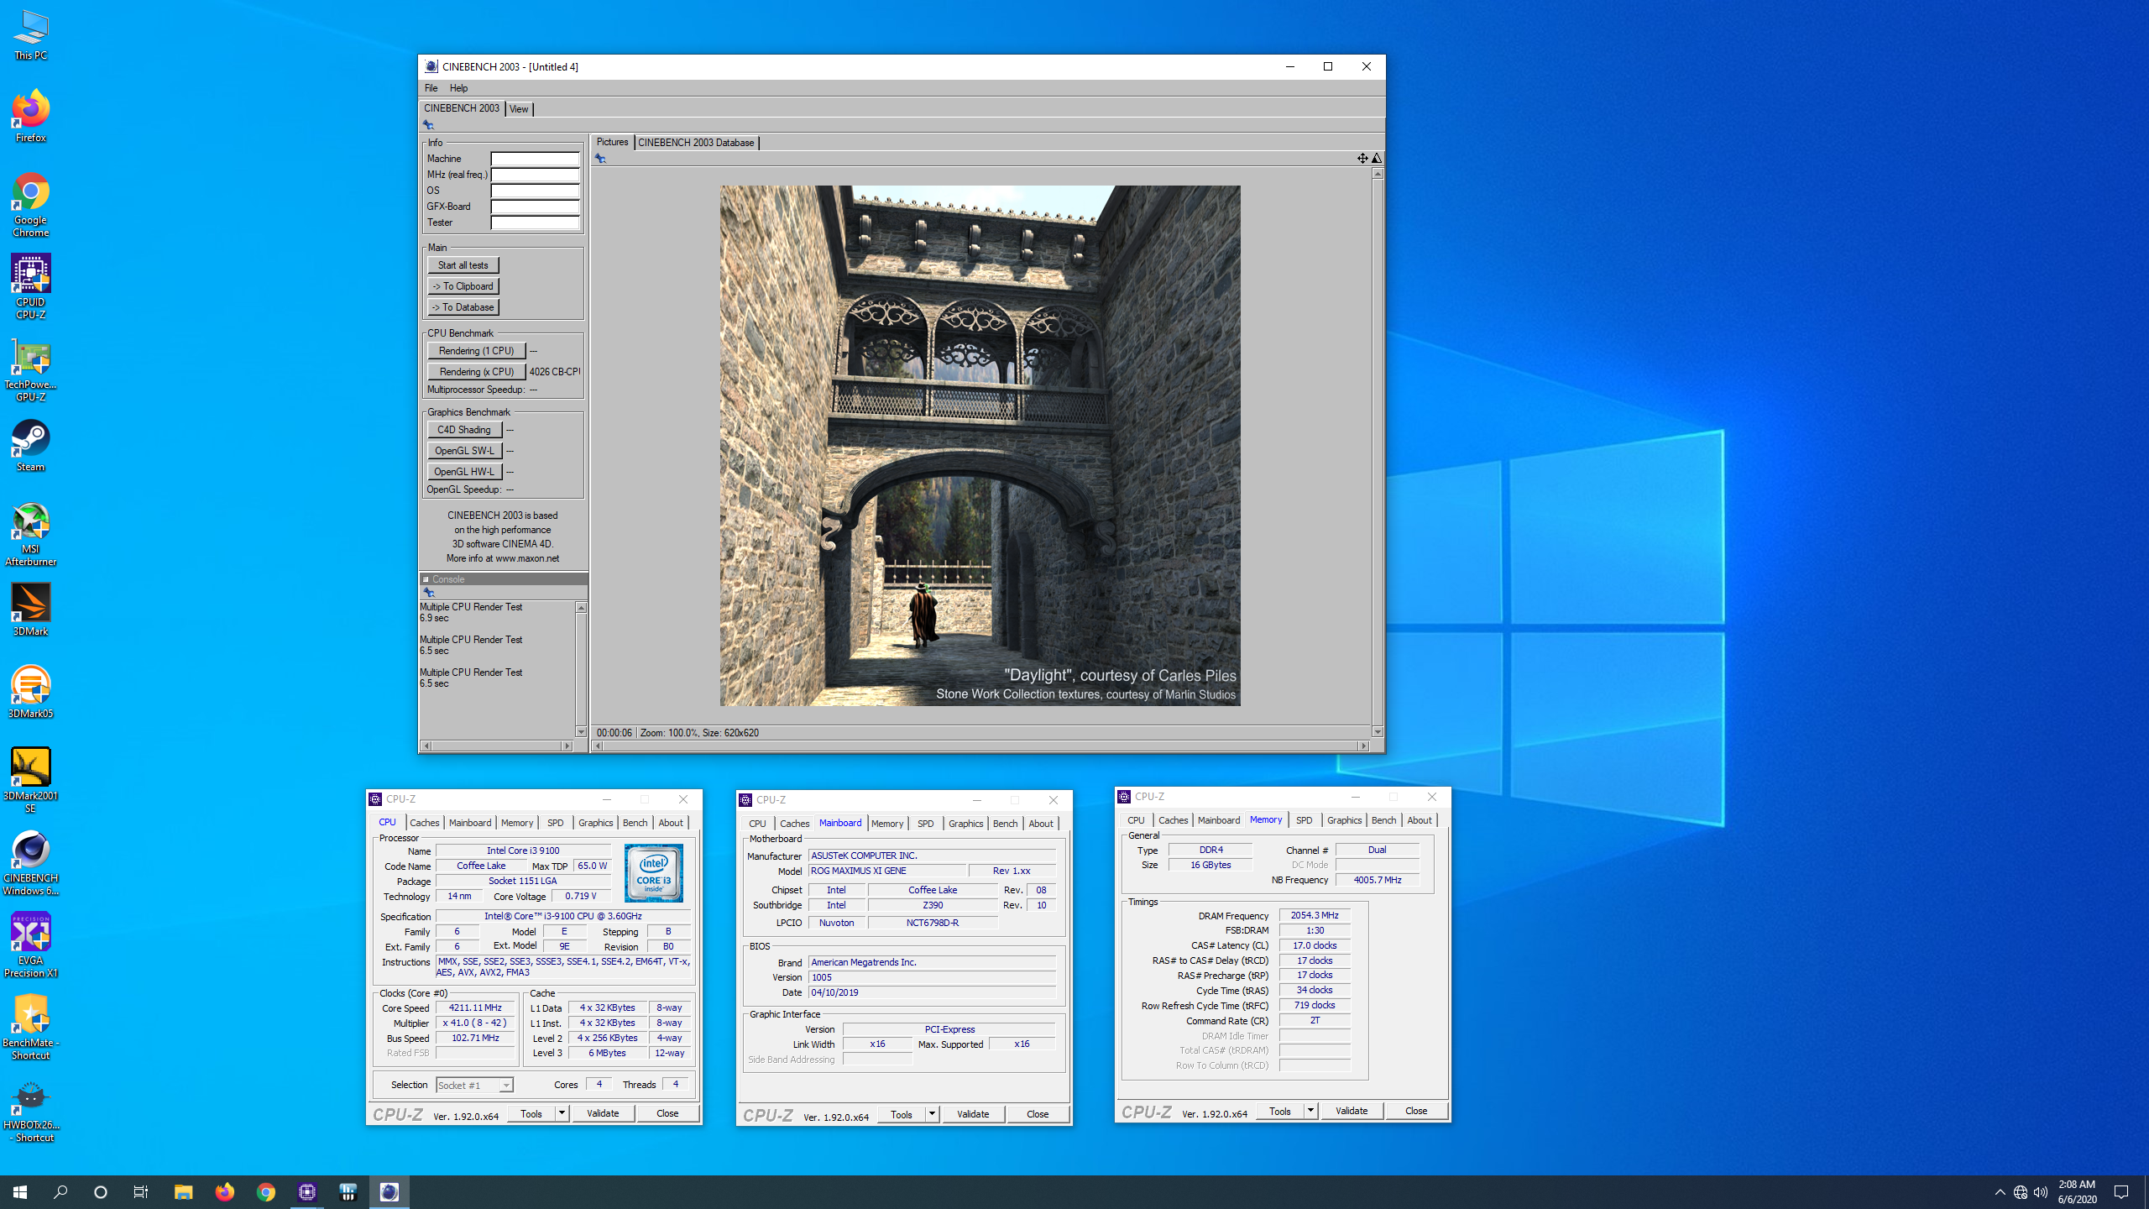Run Rendering (x CPU) benchmark
Viewport: 2149px width, 1209px height.
point(476,372)
